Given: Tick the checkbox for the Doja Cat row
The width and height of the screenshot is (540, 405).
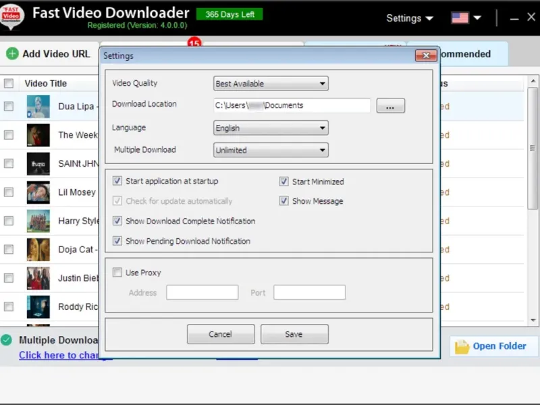Looking at the screenshot, I should coord(9,249).
